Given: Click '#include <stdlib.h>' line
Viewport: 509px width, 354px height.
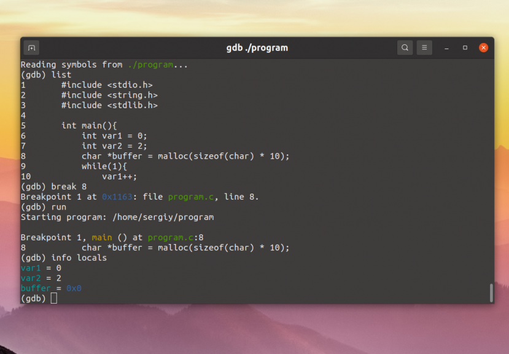Looking at the screenshot, I should click(x=109, y=105).
